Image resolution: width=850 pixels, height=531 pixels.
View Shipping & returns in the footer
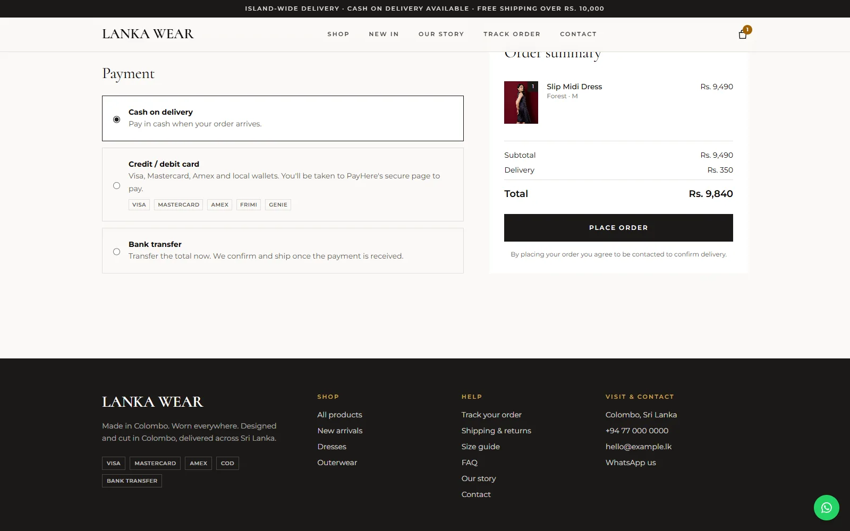point(496,431)
